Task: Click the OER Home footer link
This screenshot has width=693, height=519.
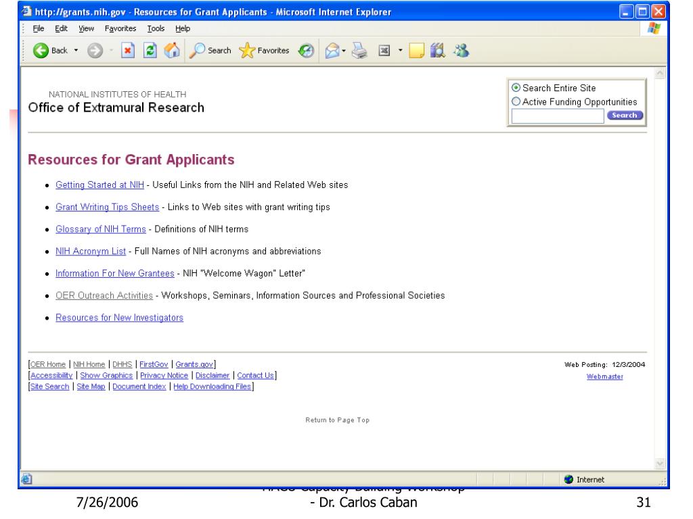Action: click(x=48, y=364)
